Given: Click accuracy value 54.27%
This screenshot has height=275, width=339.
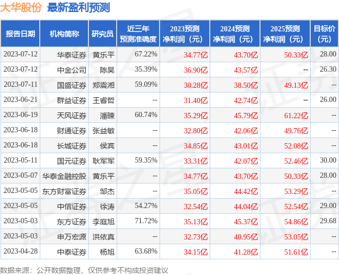Looking at the screenshot, I should pyautogui.click(x=146, y=205).
